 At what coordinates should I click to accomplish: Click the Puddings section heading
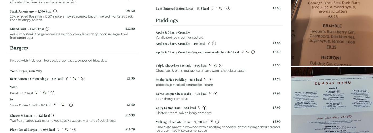point(167,20)
